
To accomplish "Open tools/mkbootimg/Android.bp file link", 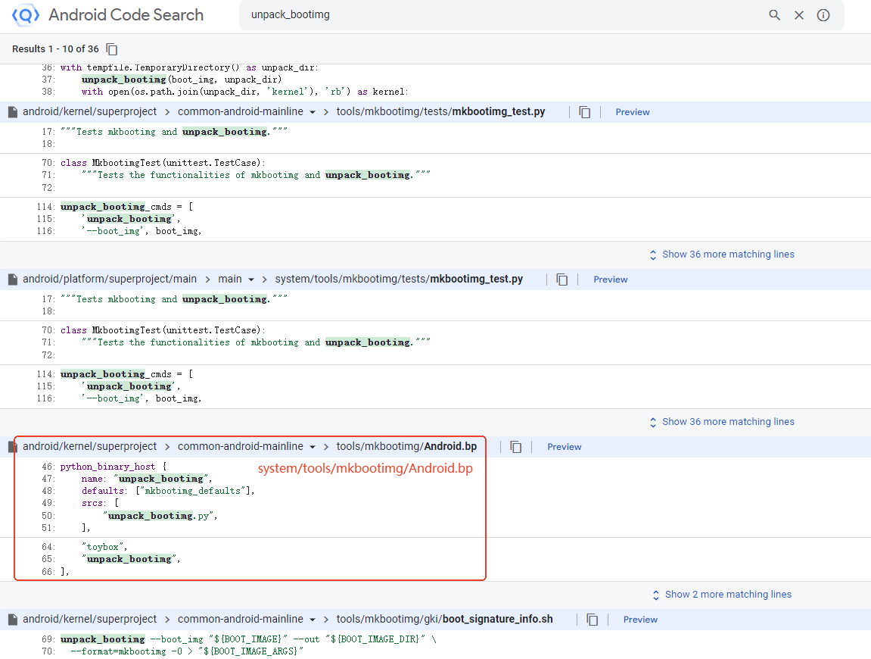I will [x=406, y=447].
